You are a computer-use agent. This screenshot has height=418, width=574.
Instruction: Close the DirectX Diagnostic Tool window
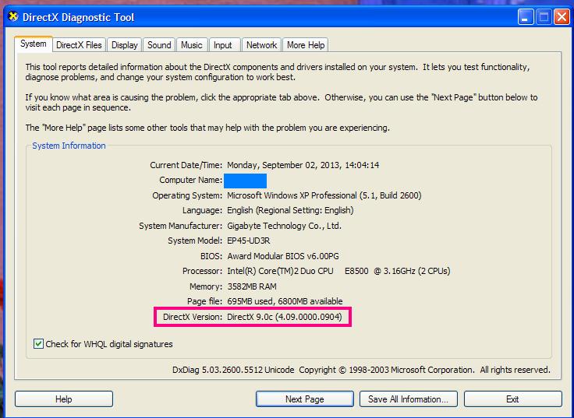click(562, 17)
